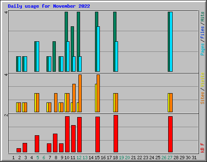Select day label "9" on the x-axis
The width and height of the screenshot is (207, 162).
tap(62, 158)
